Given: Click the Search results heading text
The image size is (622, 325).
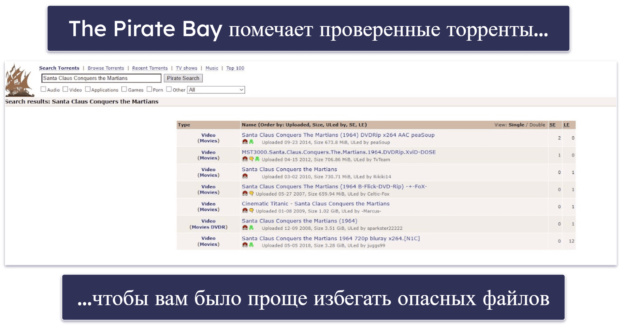Looking at the screenshot, I should (82, 102).
